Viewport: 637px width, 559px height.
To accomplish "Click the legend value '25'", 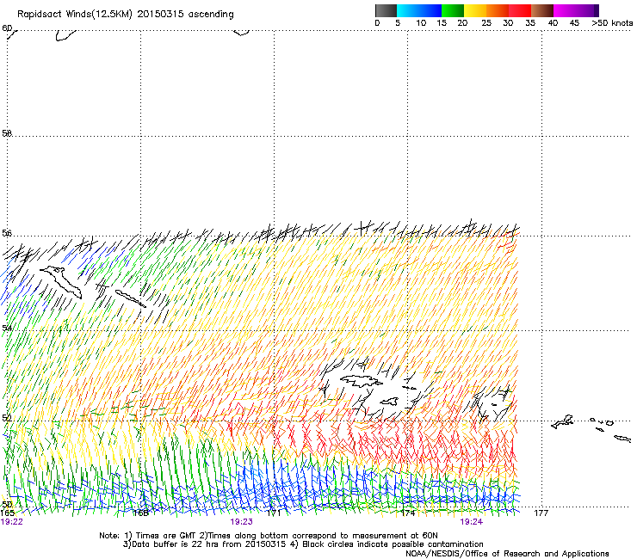I will click(486, 23).
